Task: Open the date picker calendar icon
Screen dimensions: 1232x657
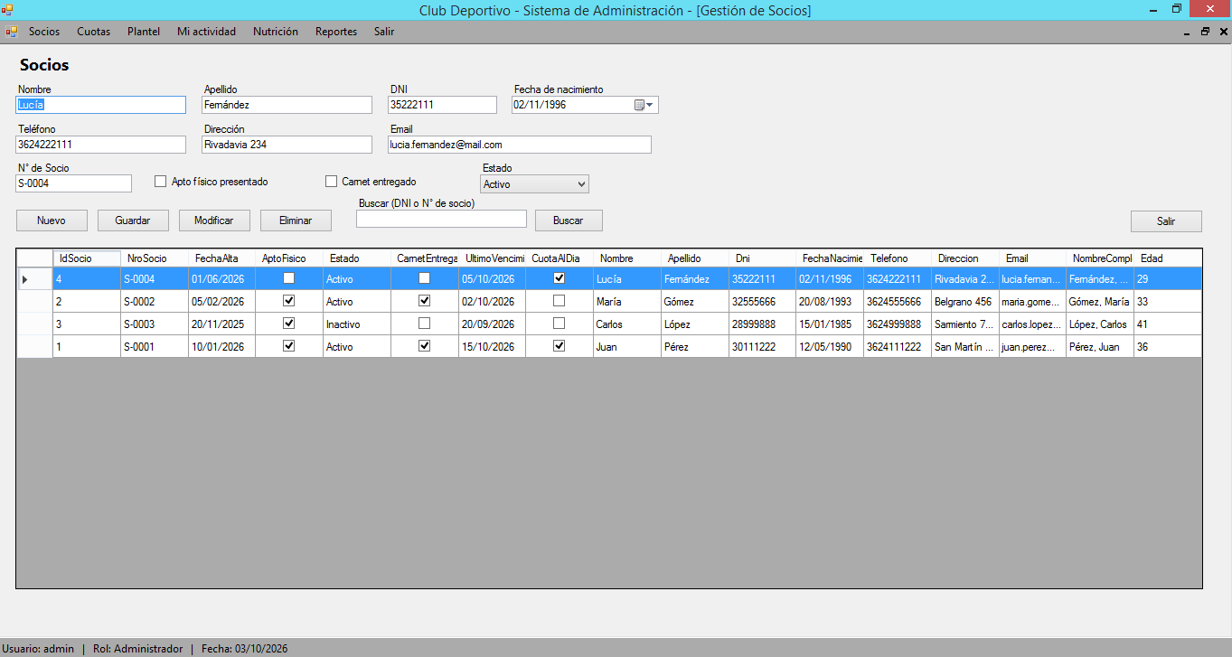Action: [x=639, y=105]
